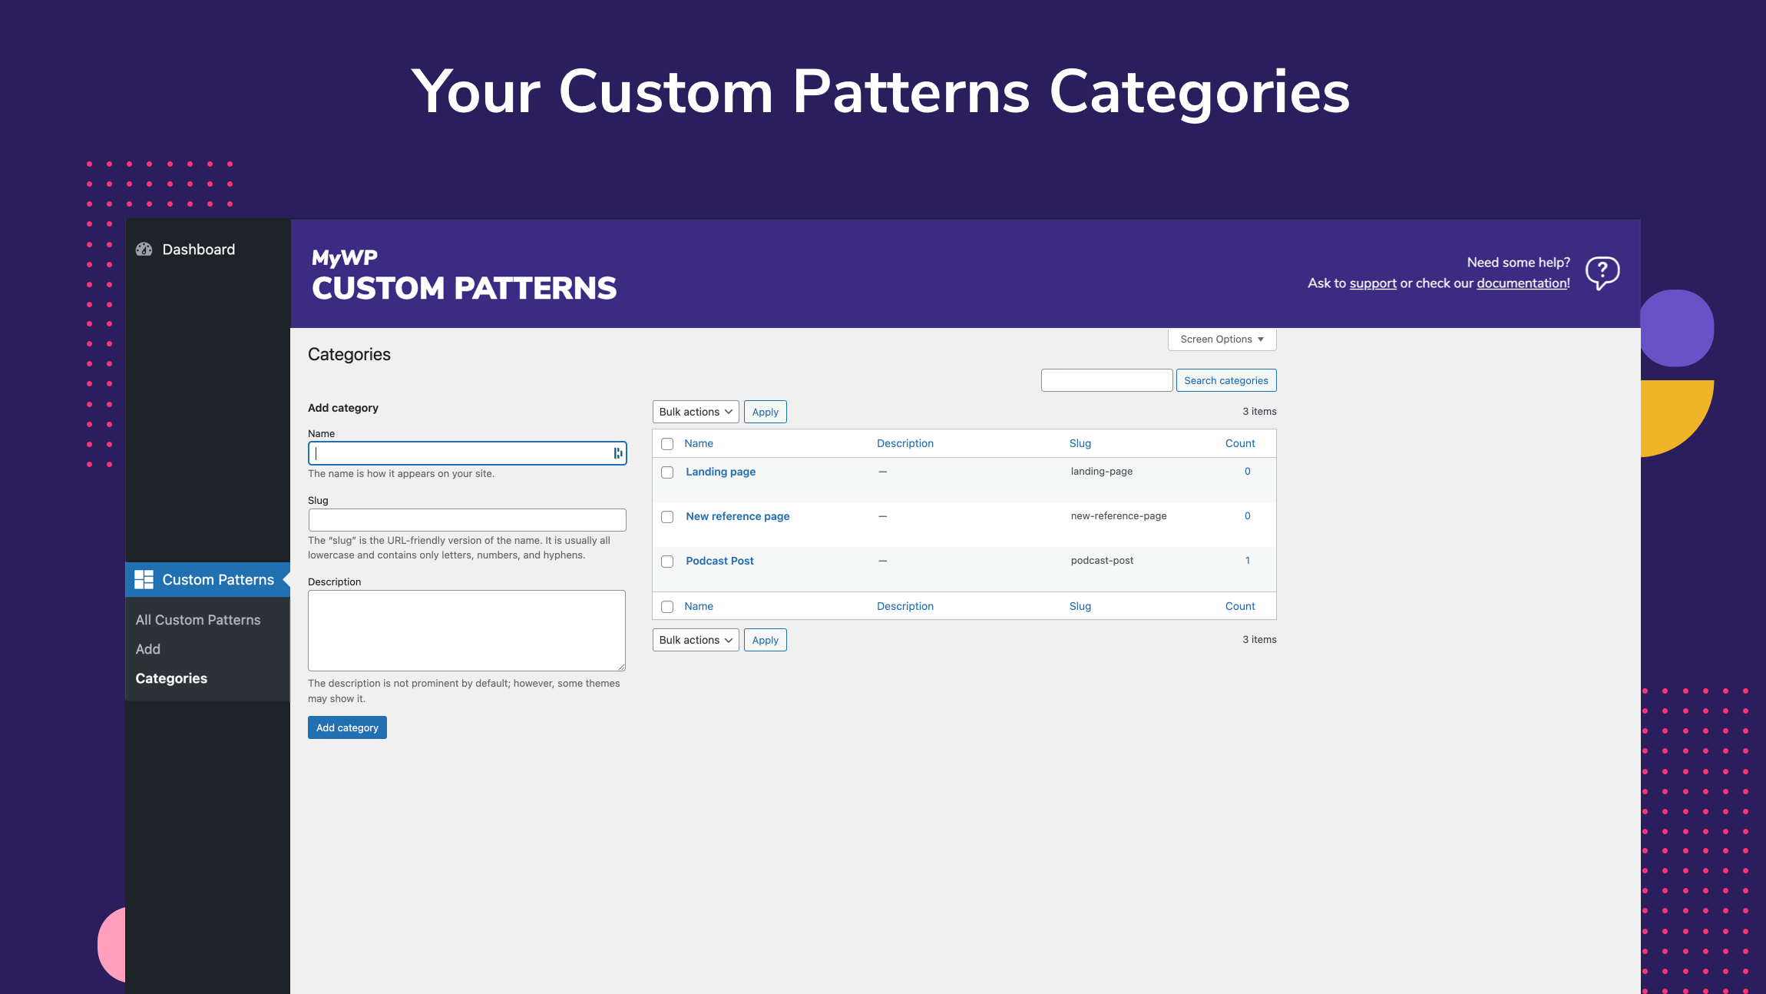The width and height of the screenshot is (1766, 994).
Task: Open the top Bulk actions dropdown
Action: (x=696, y=412)
